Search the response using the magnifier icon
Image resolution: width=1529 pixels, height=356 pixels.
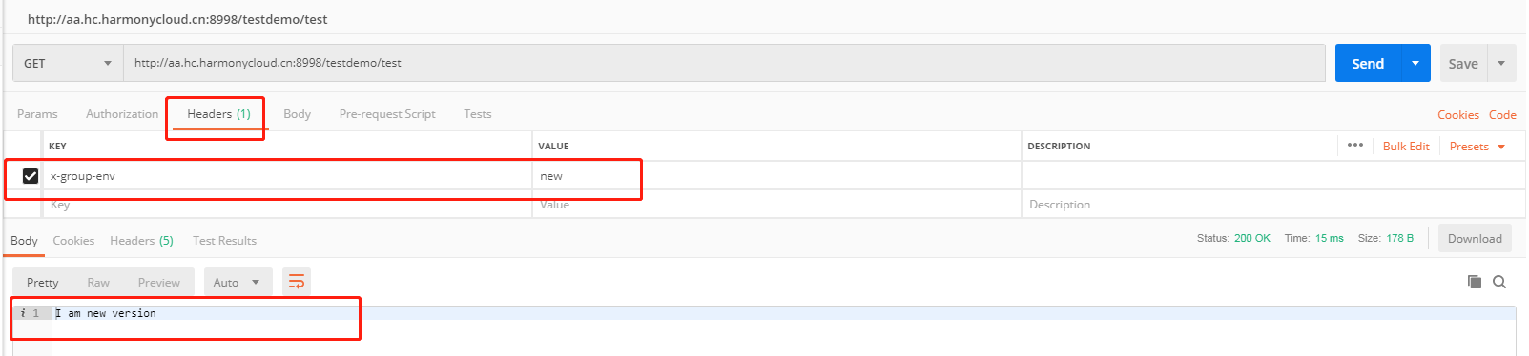(x=1499, y=282)
